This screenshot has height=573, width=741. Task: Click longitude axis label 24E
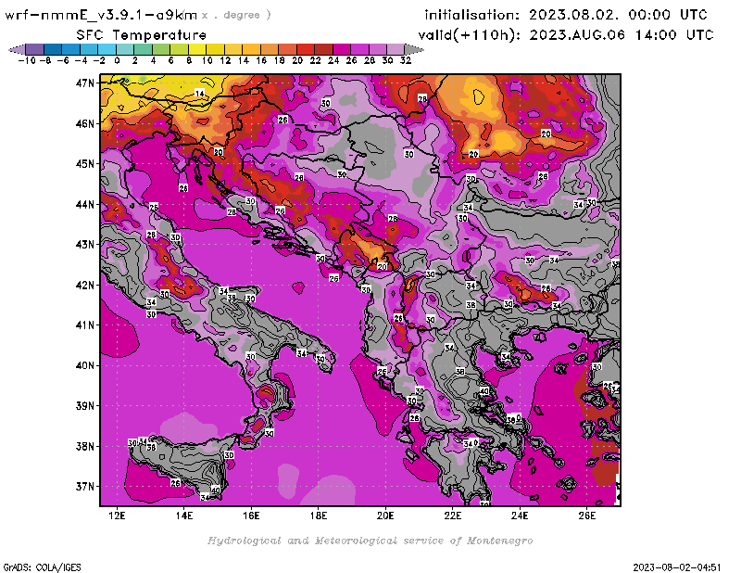click(520, 516)
